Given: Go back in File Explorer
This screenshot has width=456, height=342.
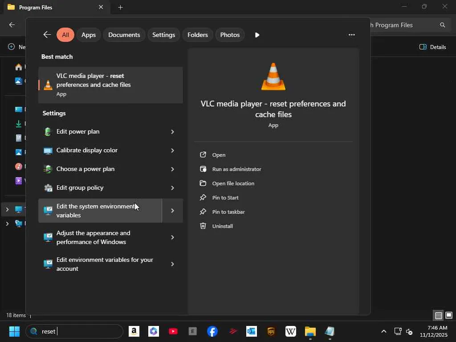Looking at the screenshot, I should 12,25.
